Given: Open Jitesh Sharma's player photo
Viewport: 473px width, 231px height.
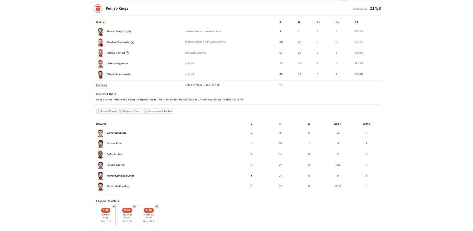Looking at the screenshot, I should 100,74.
